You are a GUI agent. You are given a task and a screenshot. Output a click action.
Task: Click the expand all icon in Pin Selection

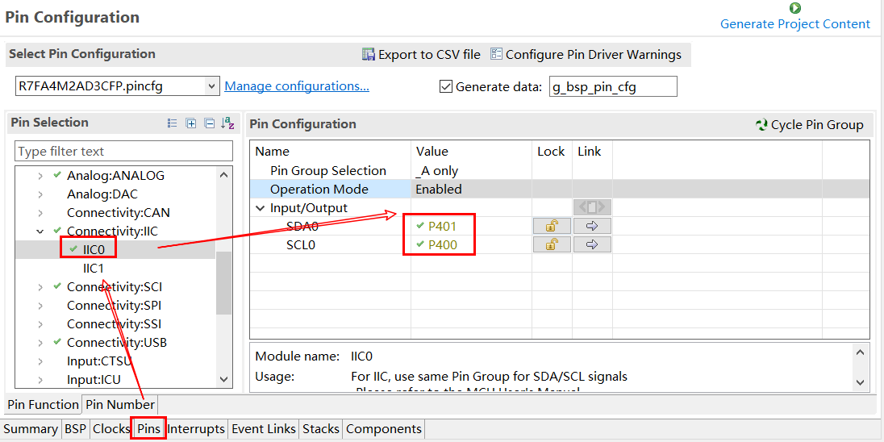[x=191, y=123]
